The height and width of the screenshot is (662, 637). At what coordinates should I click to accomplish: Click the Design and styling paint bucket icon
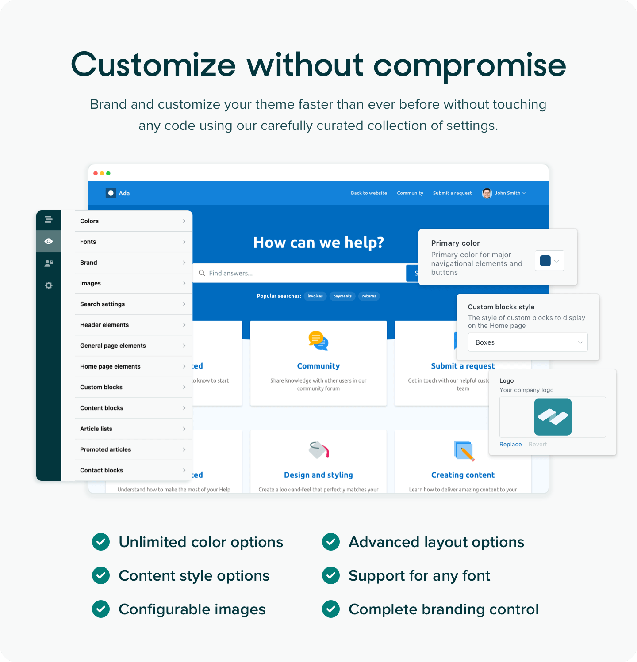coord(318,450)
